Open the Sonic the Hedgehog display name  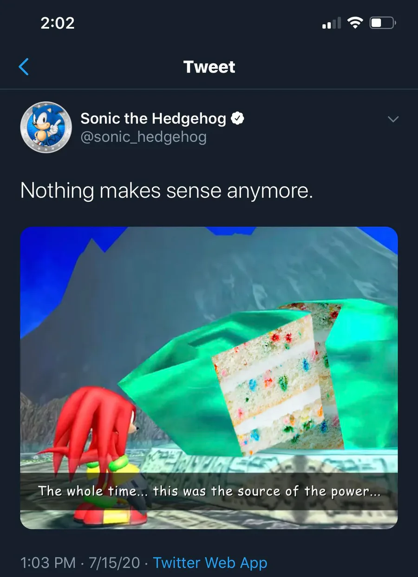tap(153, 119)
